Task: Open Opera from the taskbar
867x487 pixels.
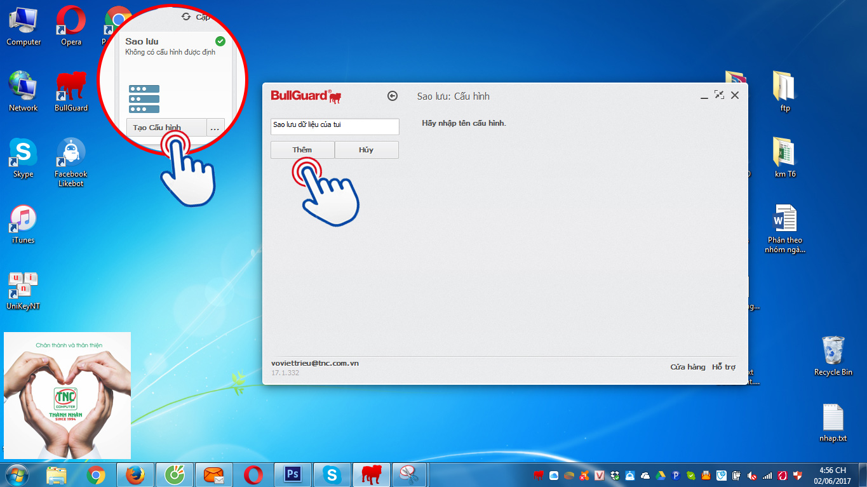Action: (253, 475)
